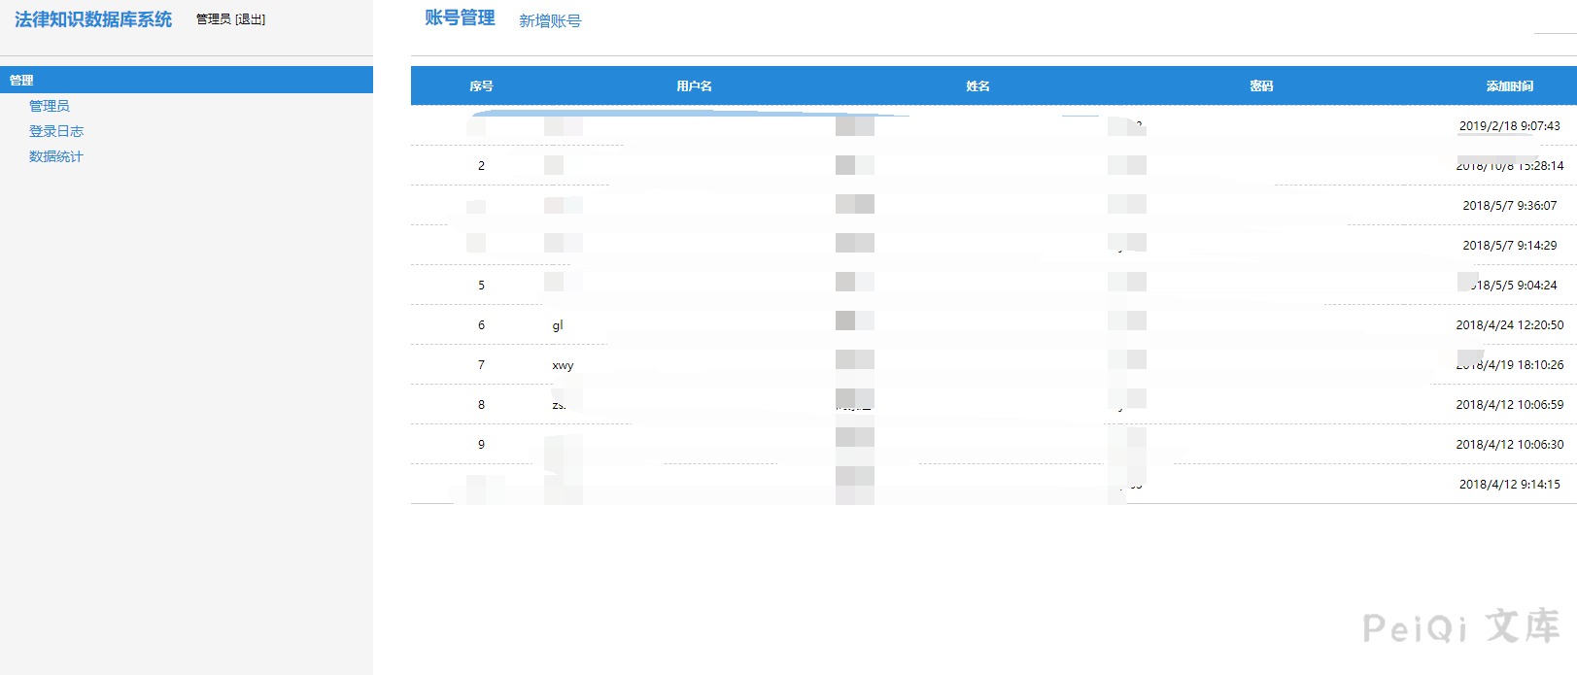The height and width of the screenshot is (675, 1577).
Task: Click the 新增账号 tab link
Action: point(550,21)
